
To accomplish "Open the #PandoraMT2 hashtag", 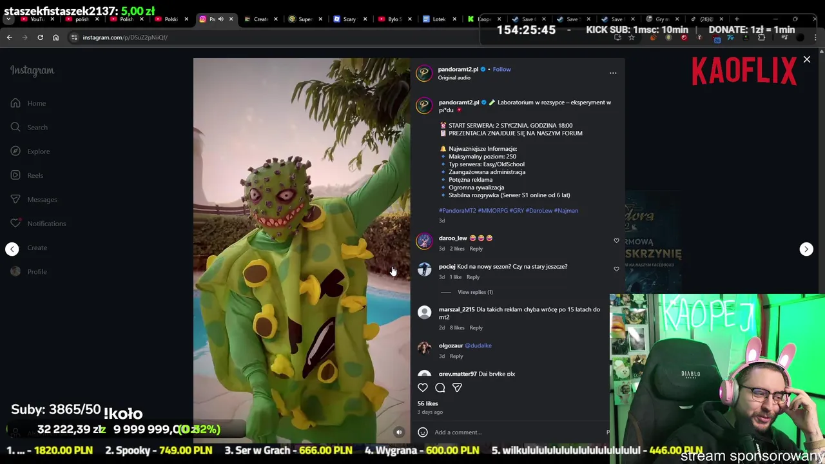I will pos(457,211).
